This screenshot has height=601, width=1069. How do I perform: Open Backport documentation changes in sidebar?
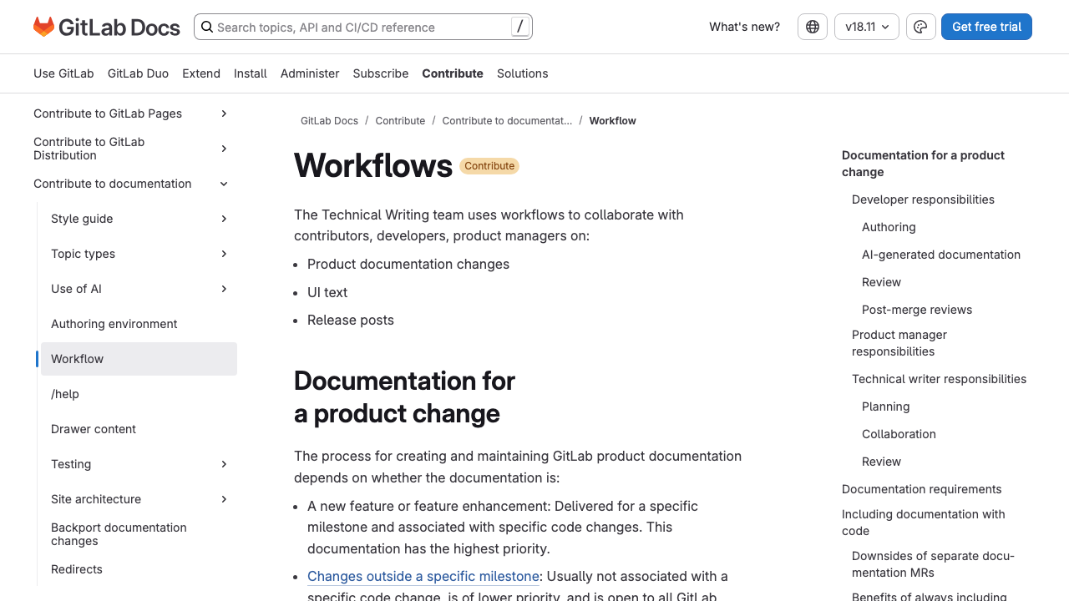(119, 534)
